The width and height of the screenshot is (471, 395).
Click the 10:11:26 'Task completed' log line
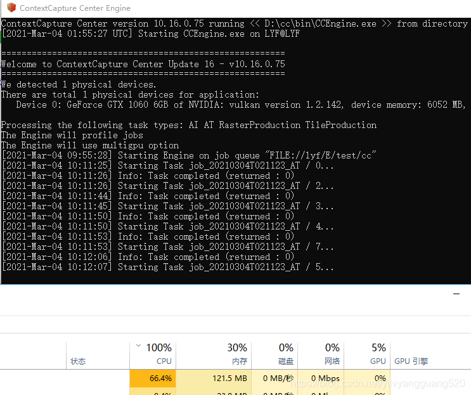pyautogui.click(x=148, y=176)
